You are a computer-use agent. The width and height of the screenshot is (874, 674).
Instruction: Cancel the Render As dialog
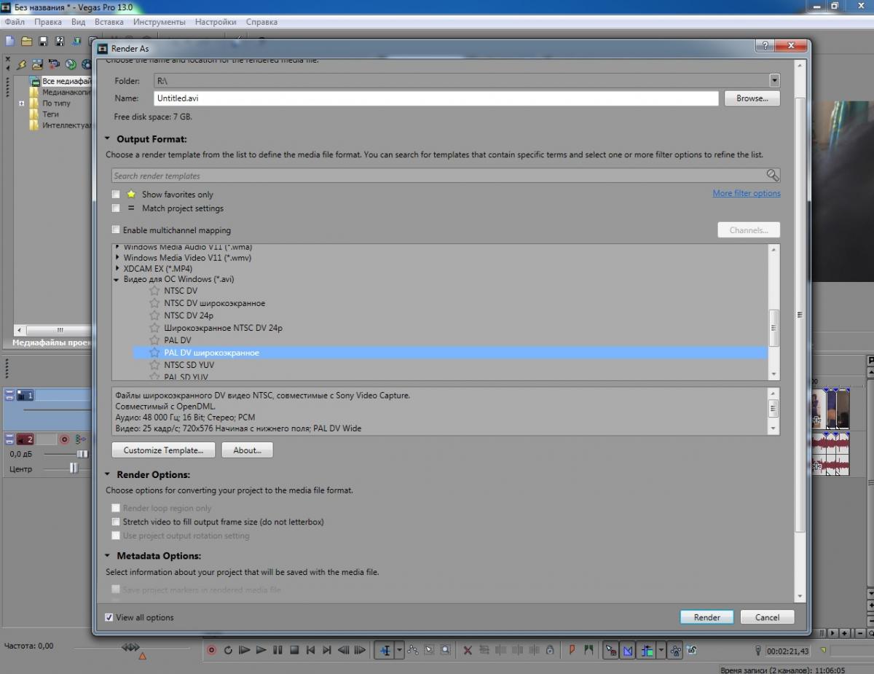pos(767,617)
